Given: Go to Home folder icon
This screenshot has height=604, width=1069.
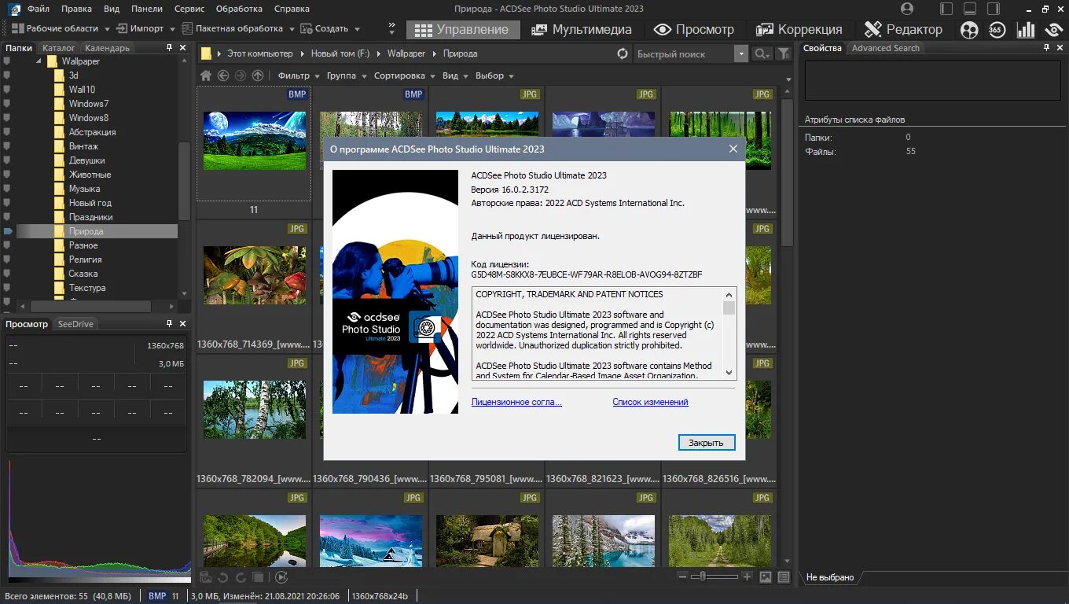Looking at the screenshot, I should point(206,75).
